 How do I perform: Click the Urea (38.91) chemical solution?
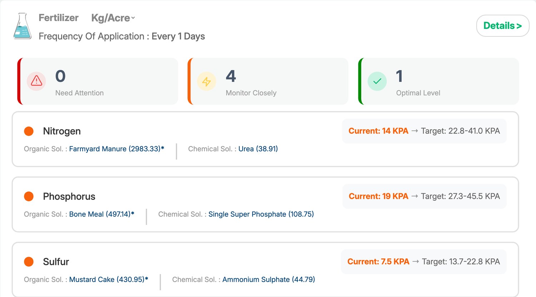click(258, 149)
